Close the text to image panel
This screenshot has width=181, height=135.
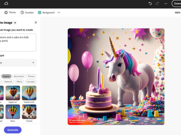click(x=36, y=22)
